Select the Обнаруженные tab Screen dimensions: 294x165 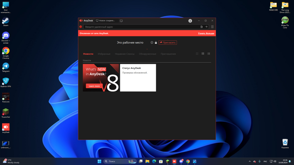tap(148, 54)
